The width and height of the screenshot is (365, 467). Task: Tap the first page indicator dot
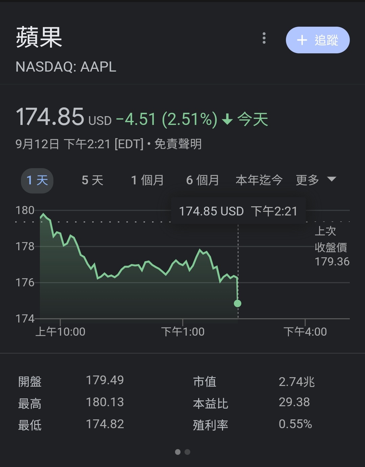[x=178, y=452]
